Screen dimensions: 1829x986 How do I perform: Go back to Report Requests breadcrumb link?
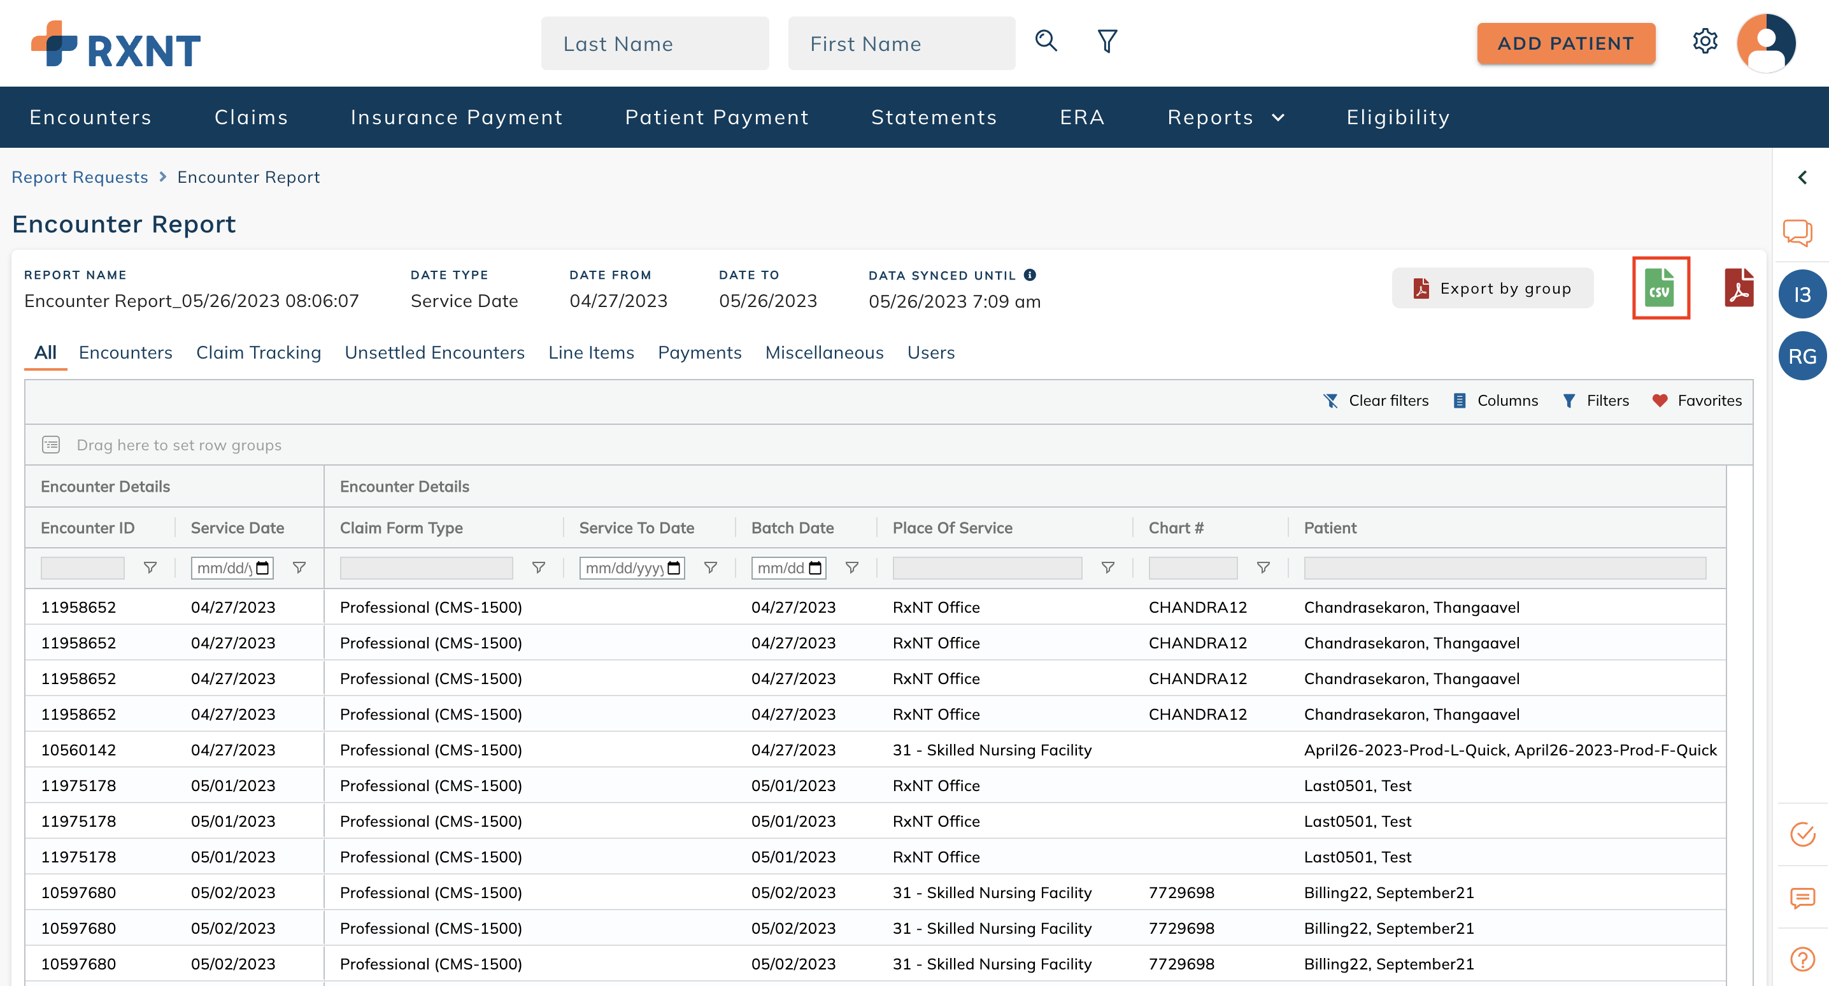point(80,177)
